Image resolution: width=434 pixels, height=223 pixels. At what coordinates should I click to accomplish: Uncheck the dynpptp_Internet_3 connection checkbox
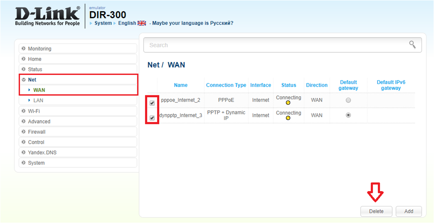coord(152,118)
